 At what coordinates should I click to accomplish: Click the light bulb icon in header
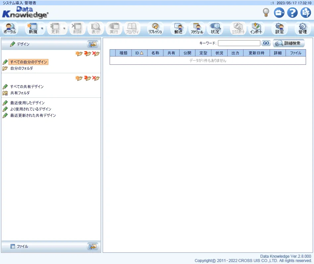click(x=266, y=13)
